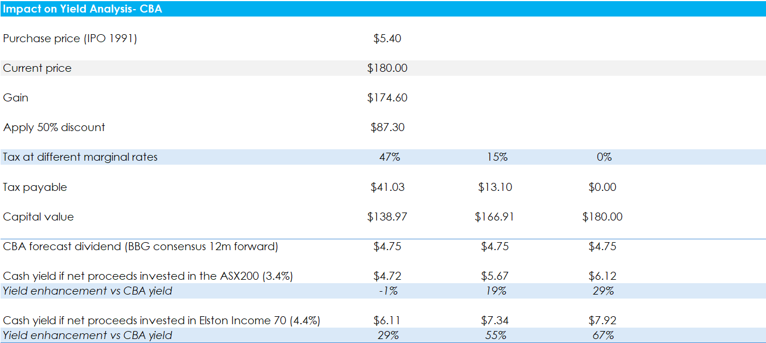This screenshot has height=343, width=766.
Task: Click the $5.40 purchase price value
Action: [387, 39]
